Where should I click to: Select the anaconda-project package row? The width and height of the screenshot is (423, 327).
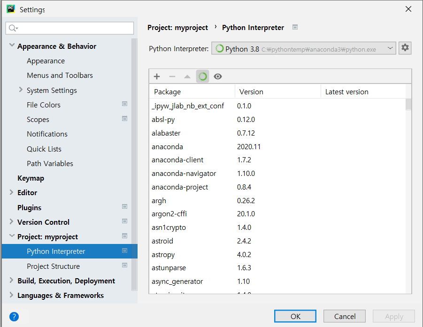point(277,187)
